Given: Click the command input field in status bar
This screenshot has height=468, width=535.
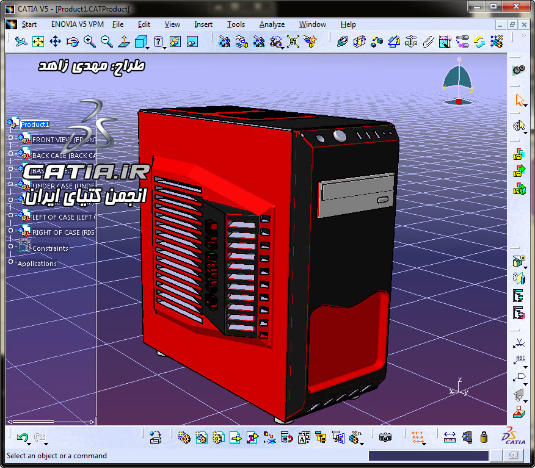Looking at the screenshot, I should pyautogui.click(x=429, y=456).
